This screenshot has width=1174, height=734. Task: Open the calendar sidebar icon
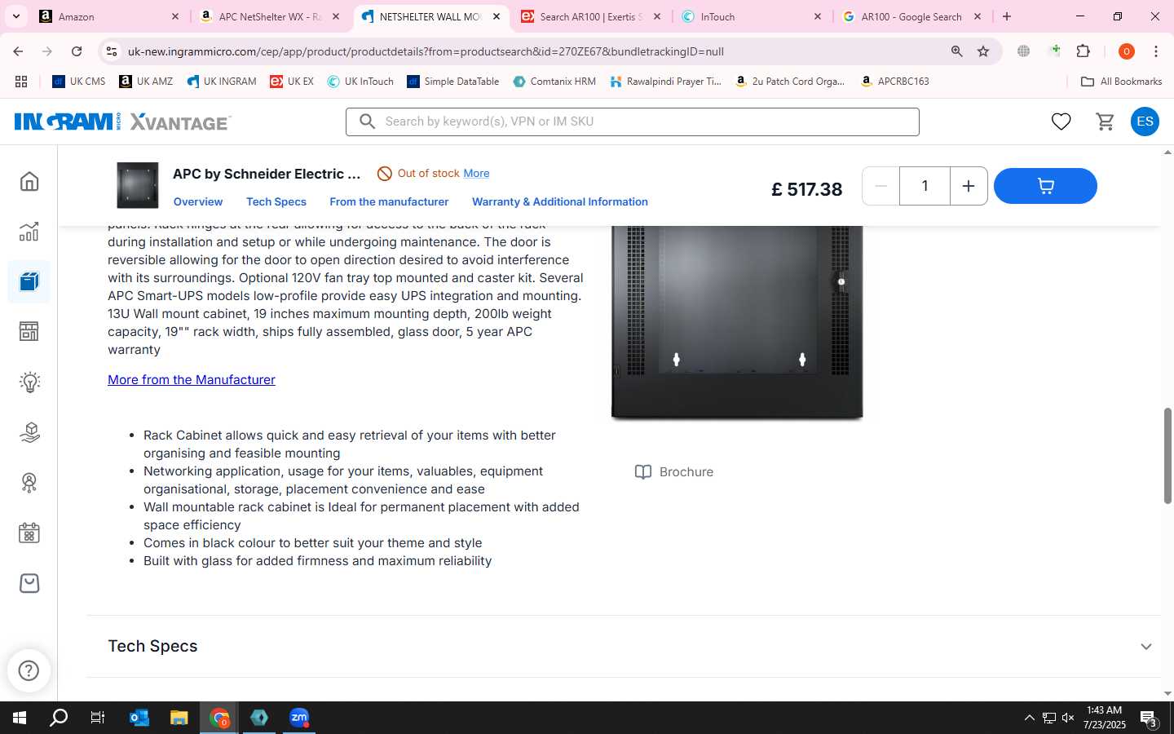pos(29,533)
